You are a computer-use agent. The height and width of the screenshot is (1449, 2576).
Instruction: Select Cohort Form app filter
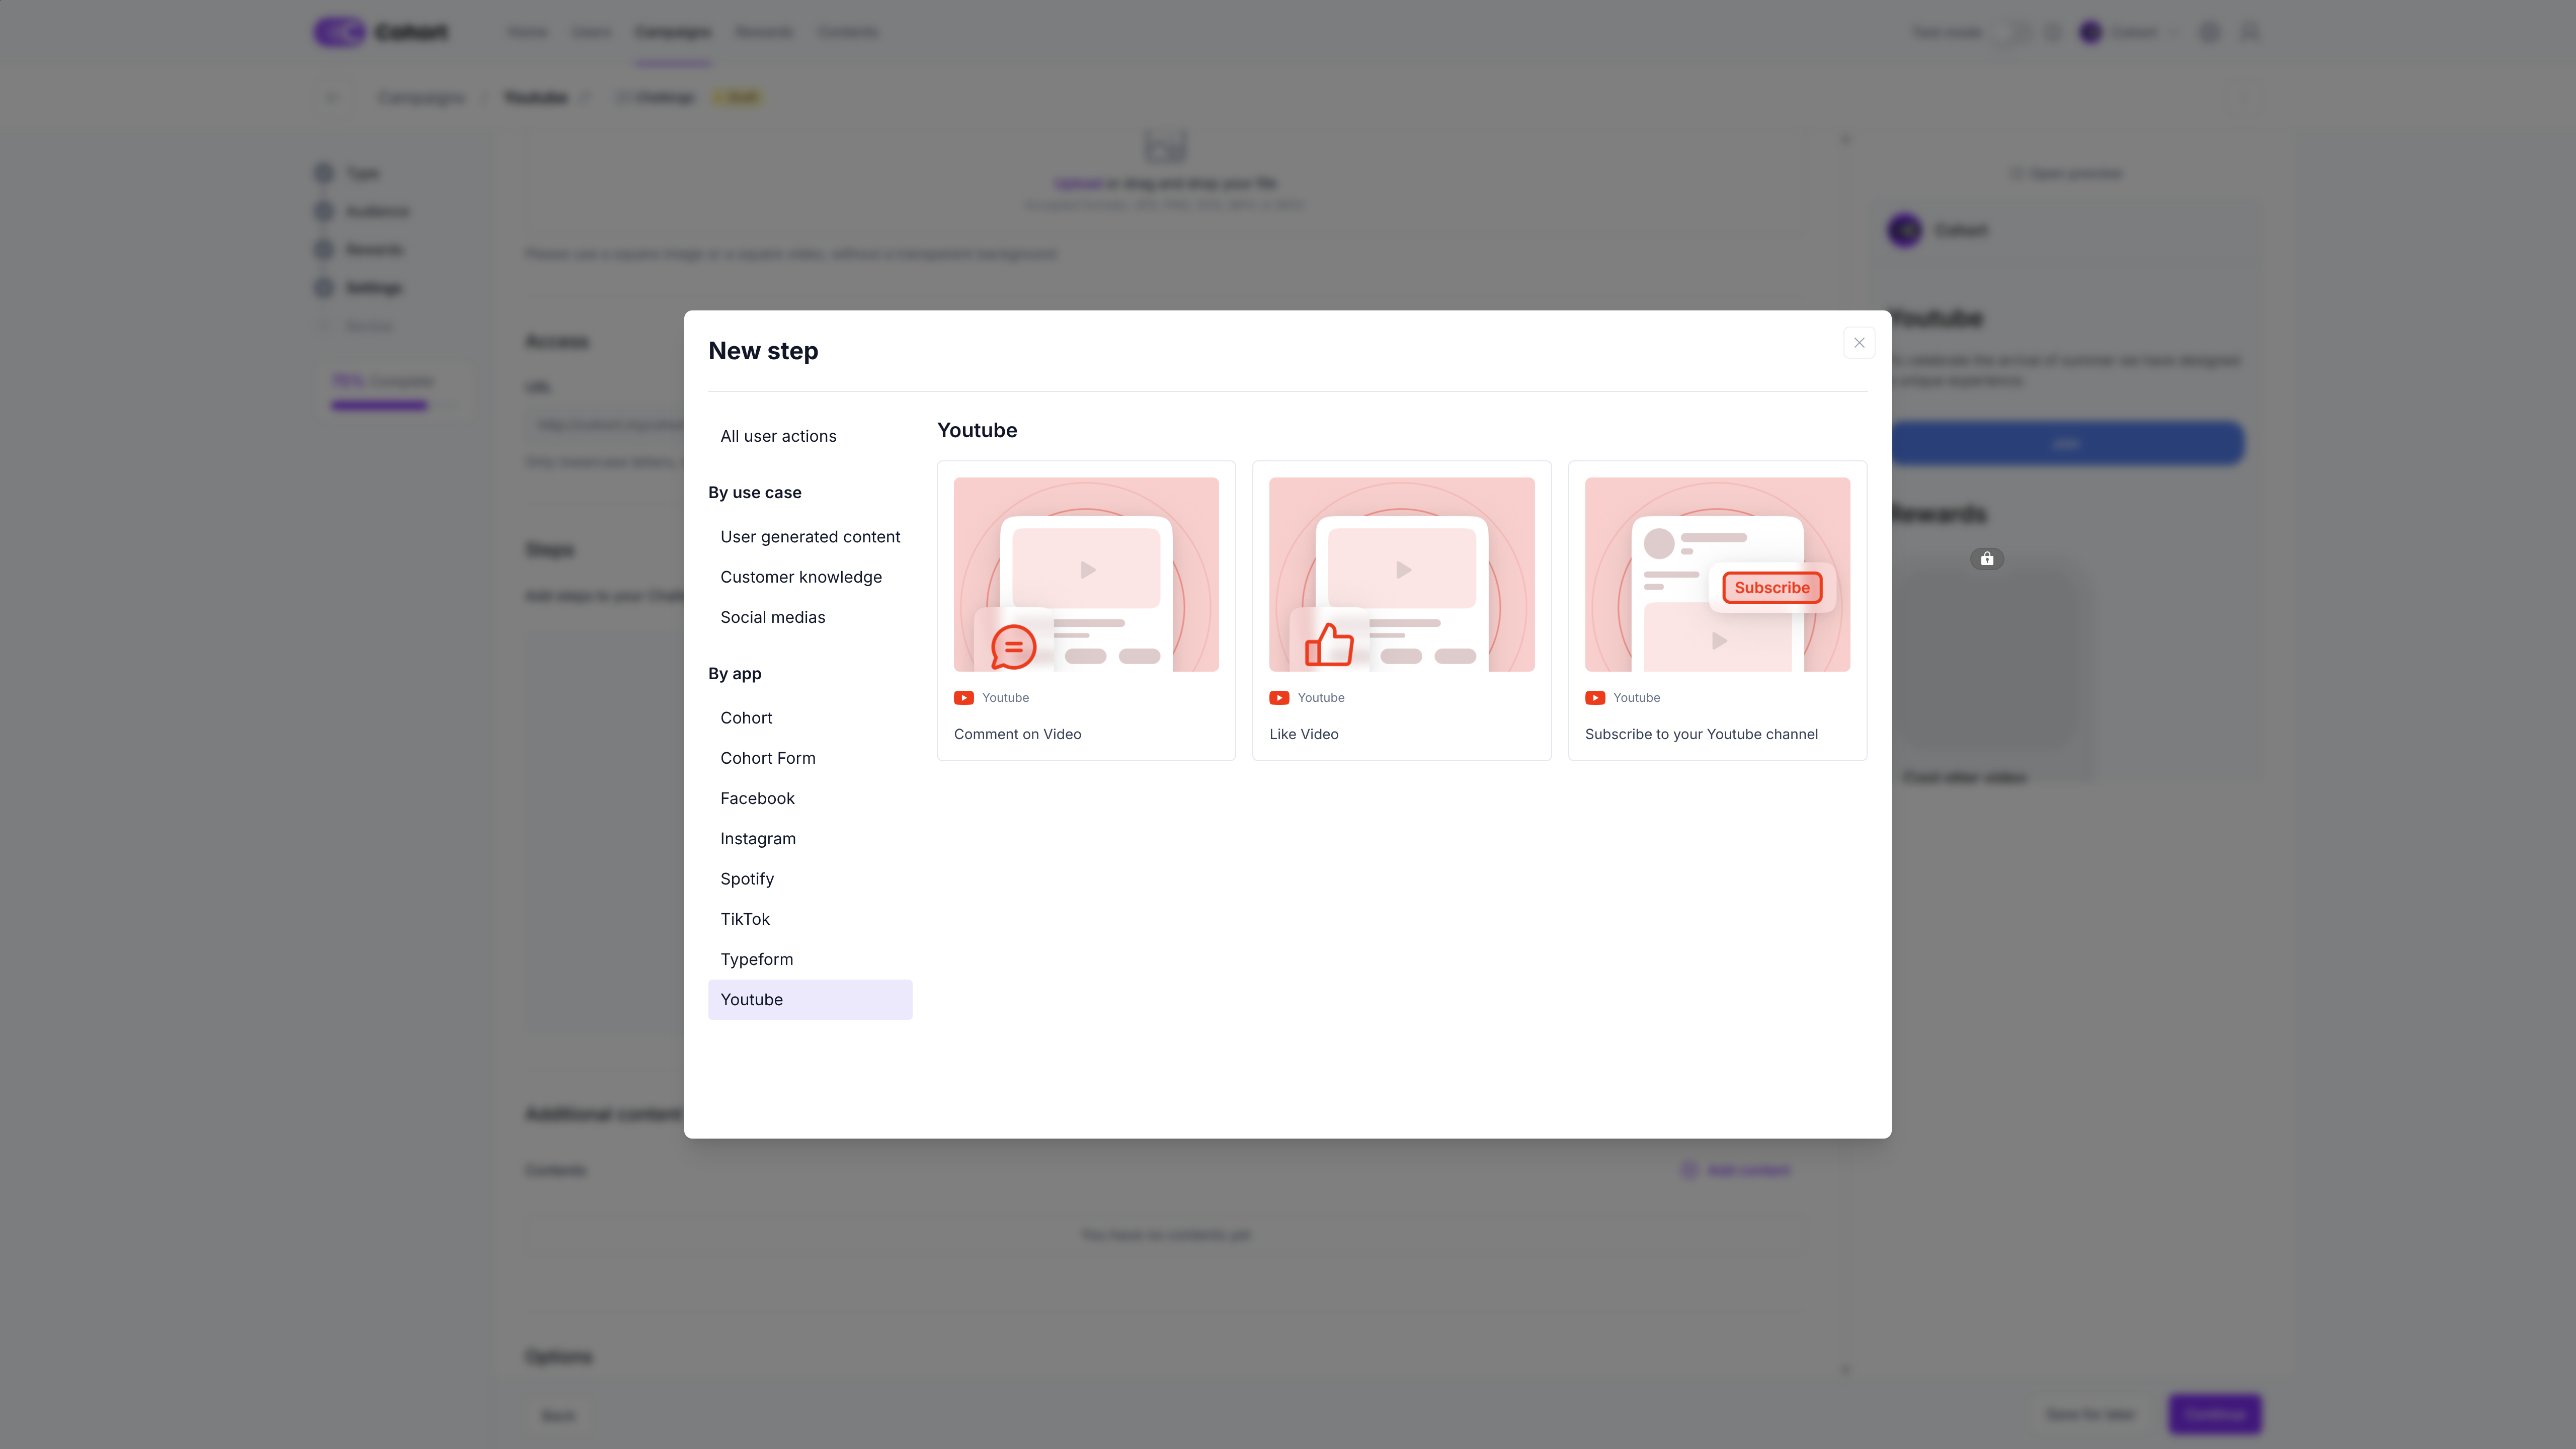(767, 758)
